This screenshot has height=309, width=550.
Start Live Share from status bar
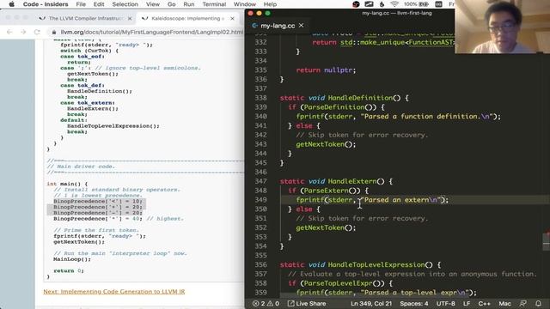[x=307, y=303]
